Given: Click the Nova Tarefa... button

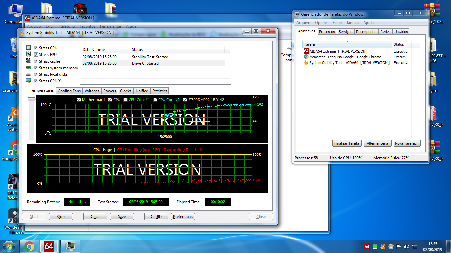Looking at the screenshot, I should (407, 143).
